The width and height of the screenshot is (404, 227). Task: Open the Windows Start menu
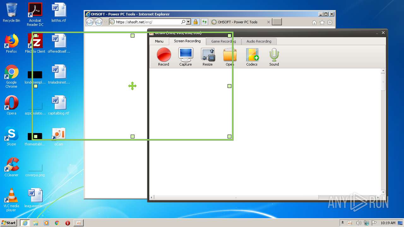tap(9, 223)
